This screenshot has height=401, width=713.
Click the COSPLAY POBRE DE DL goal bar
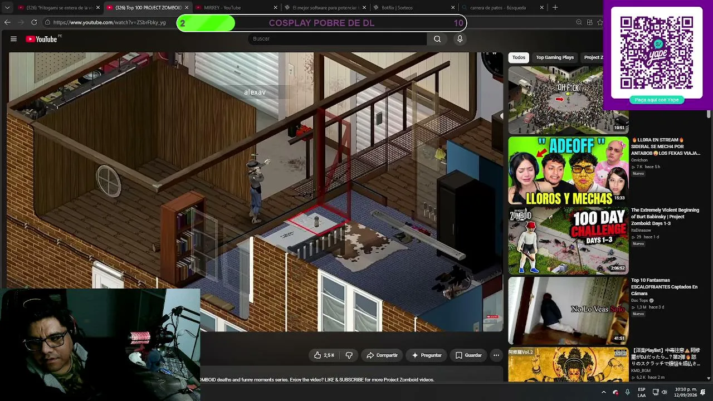point(321,23)
